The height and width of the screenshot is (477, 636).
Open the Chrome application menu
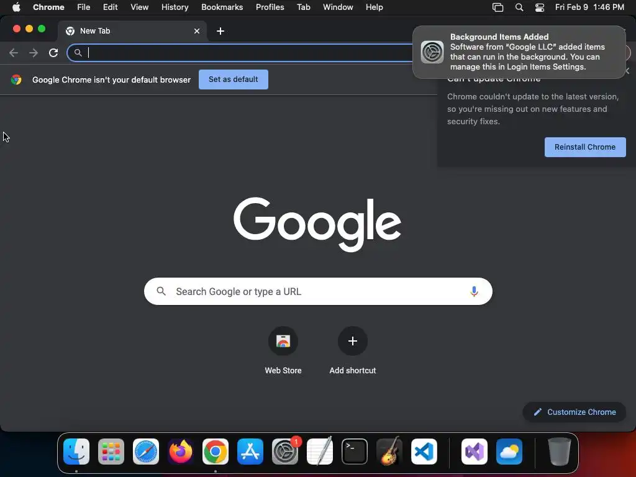pyautogui.click(x=48, y=7)
